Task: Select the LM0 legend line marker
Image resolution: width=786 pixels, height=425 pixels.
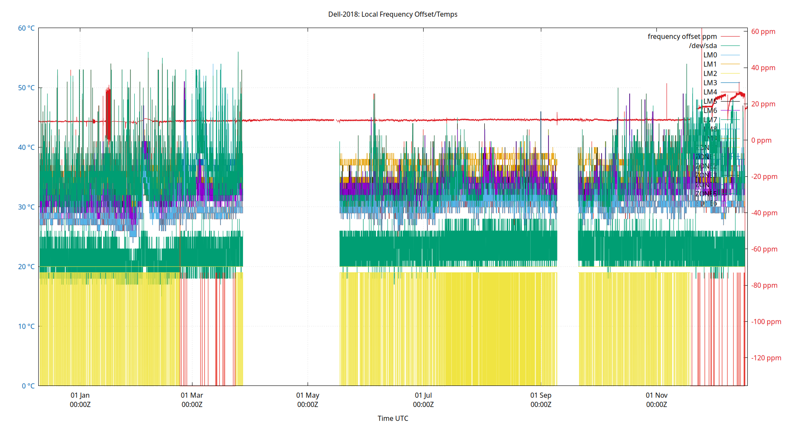Action: click(730, 54)
